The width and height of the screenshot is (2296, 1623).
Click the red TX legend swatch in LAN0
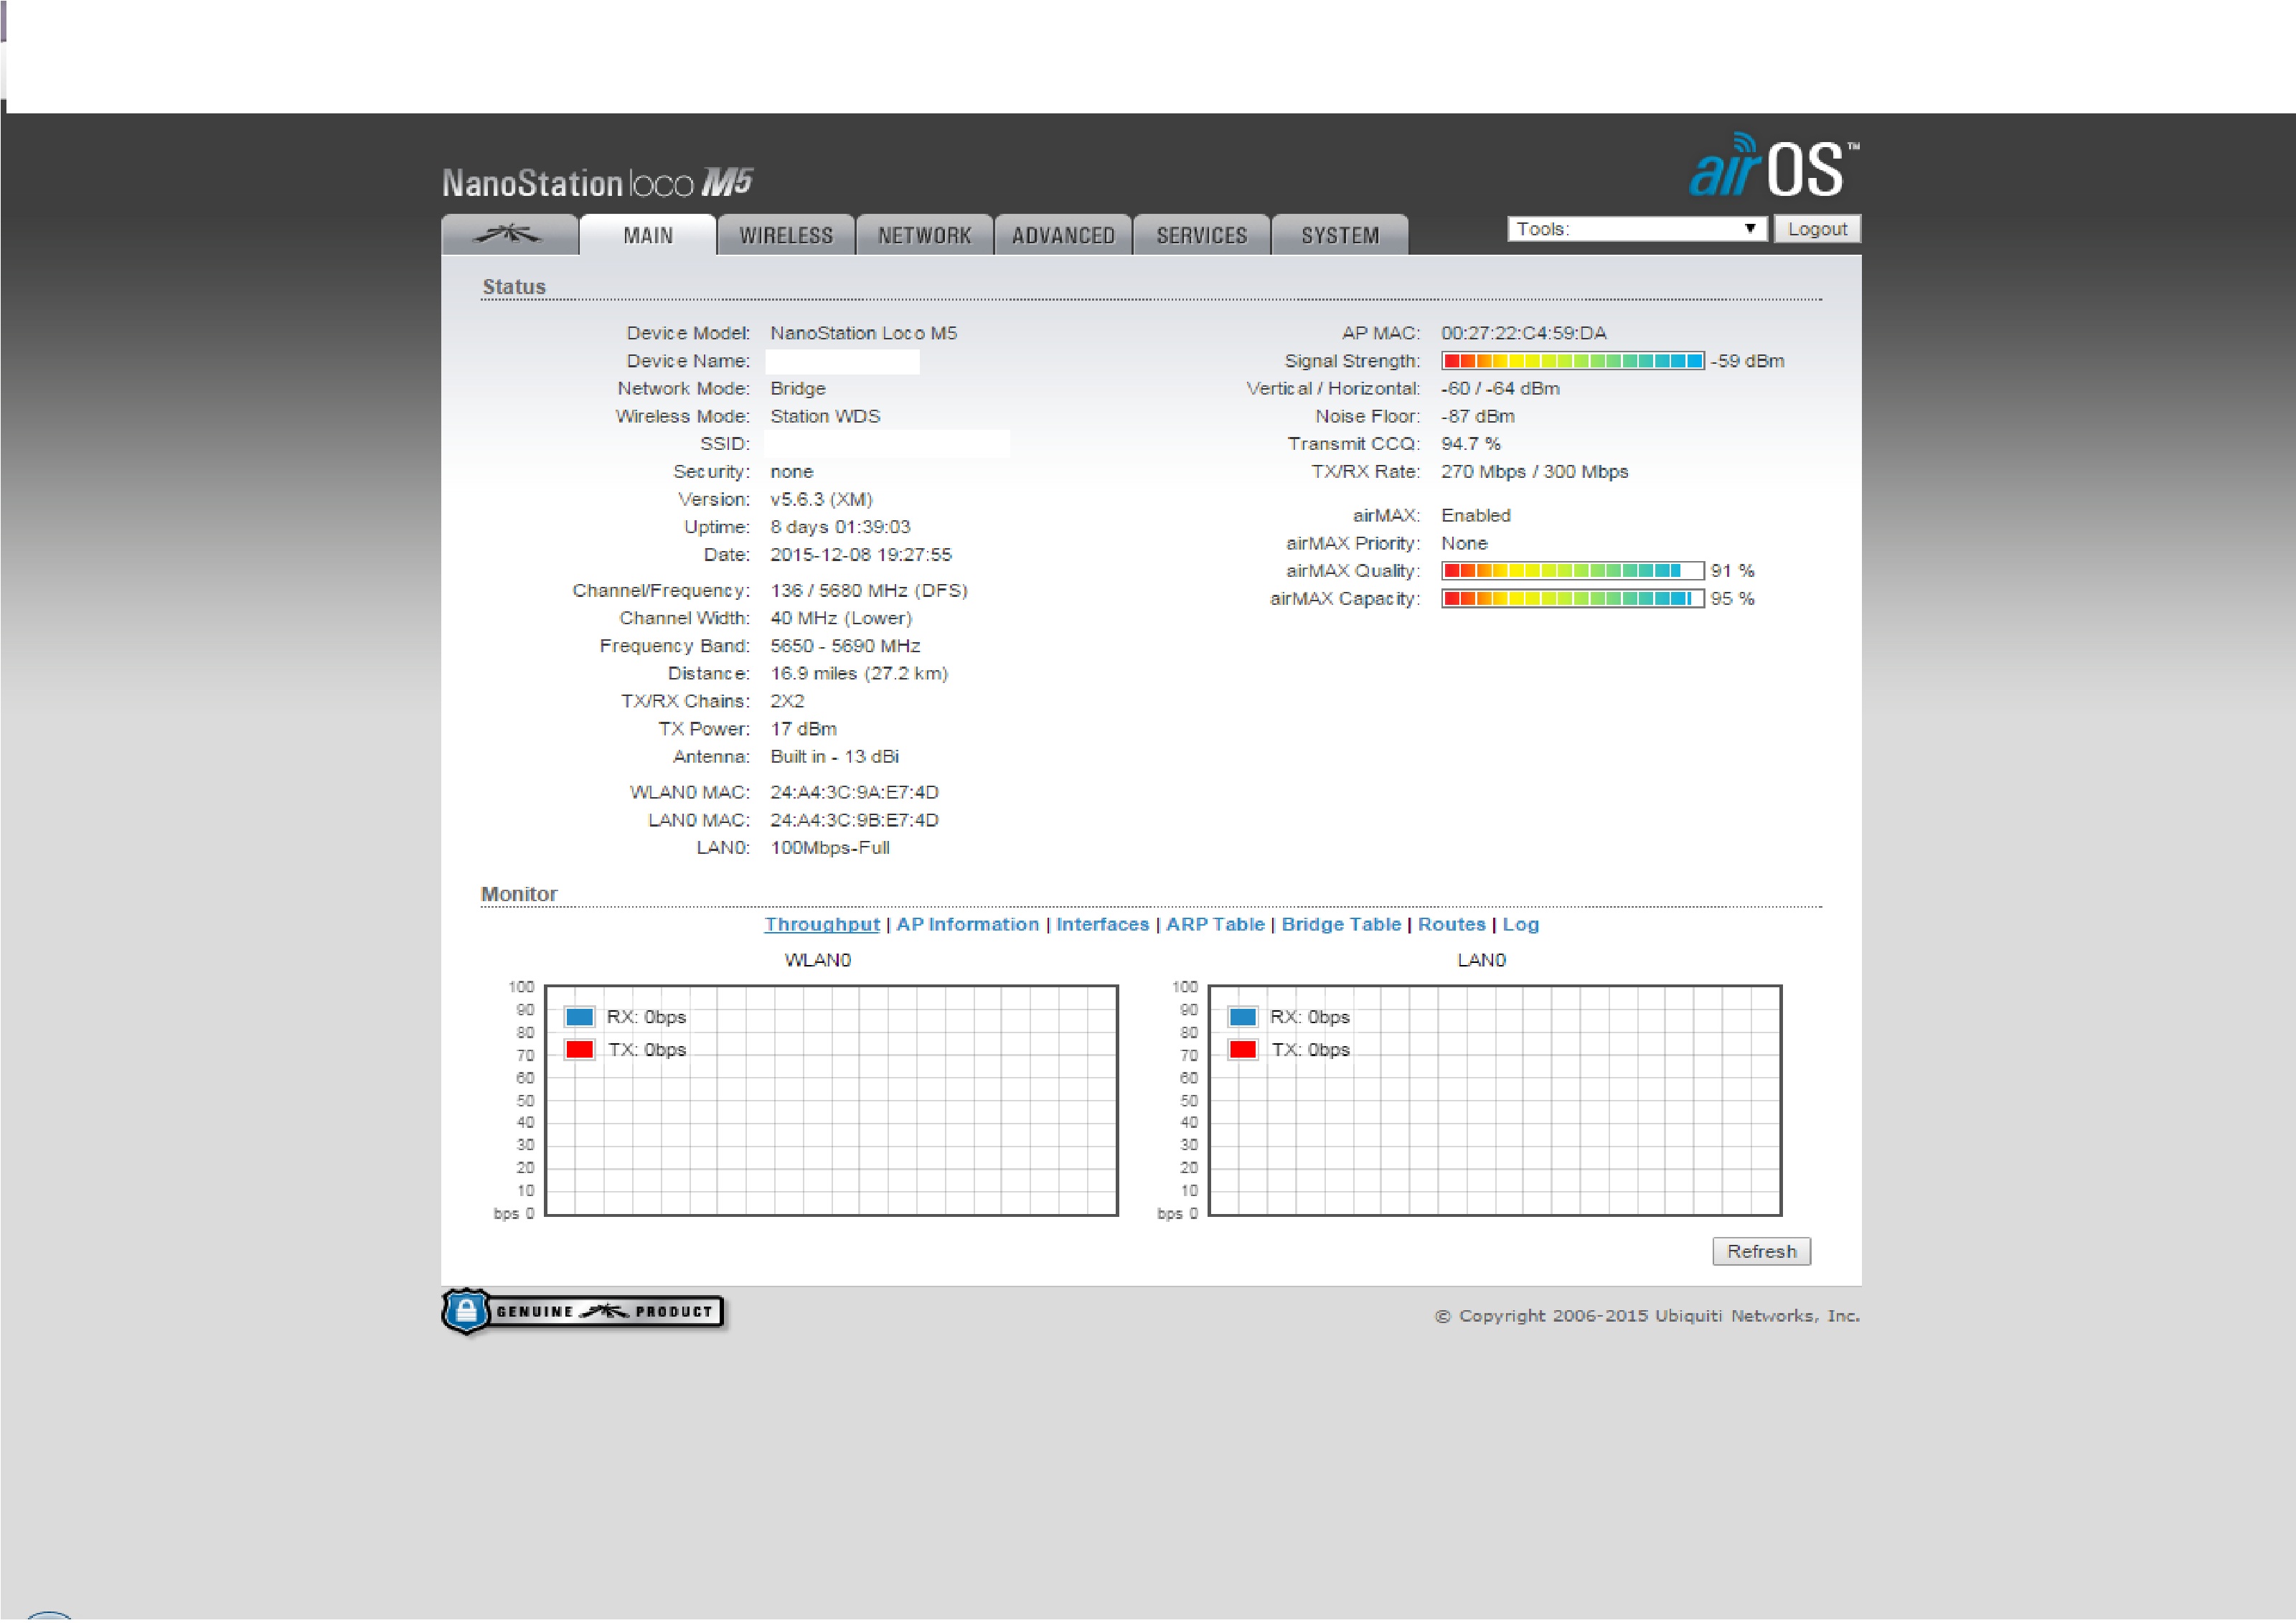(x=1243, y=1050)
